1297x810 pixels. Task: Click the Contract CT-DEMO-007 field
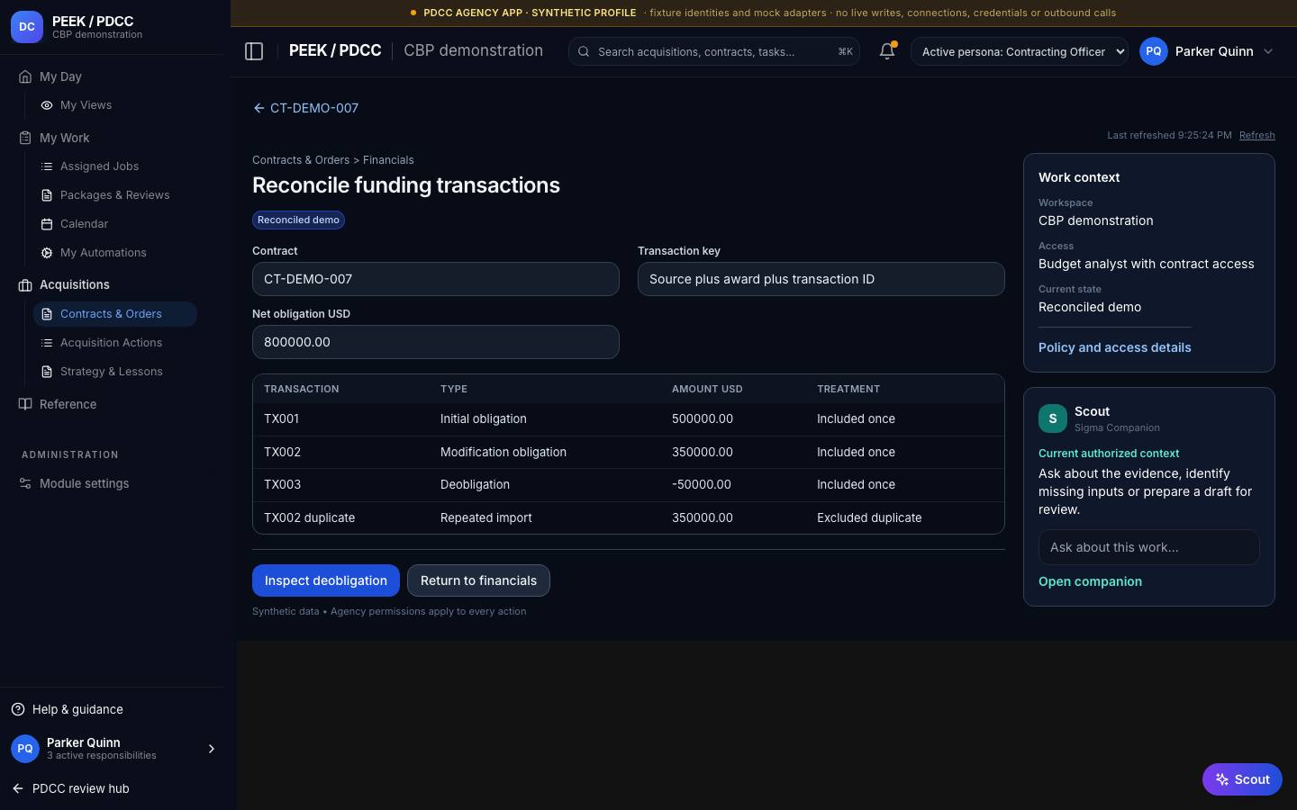pos(436,279)
